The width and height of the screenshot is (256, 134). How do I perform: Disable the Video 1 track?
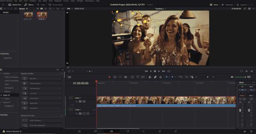pyautogui.click(x=84, y=102)
